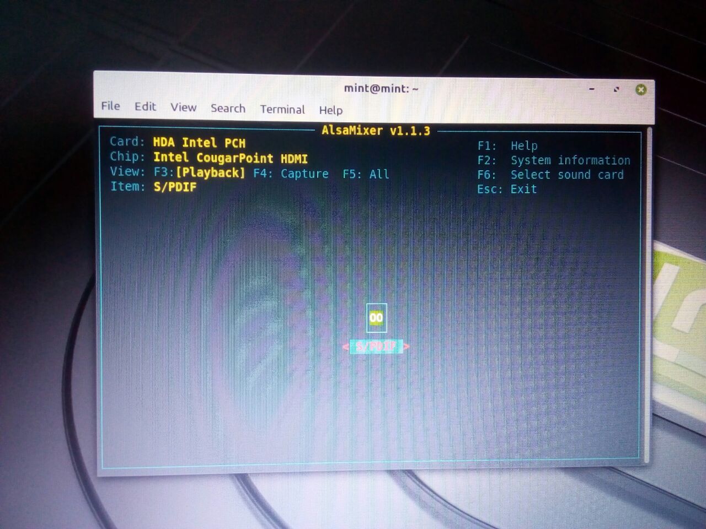This screenshot has height=529, width=706.
Task: Click the F6: Select sound card hint
Action: [x=550, y=175]
